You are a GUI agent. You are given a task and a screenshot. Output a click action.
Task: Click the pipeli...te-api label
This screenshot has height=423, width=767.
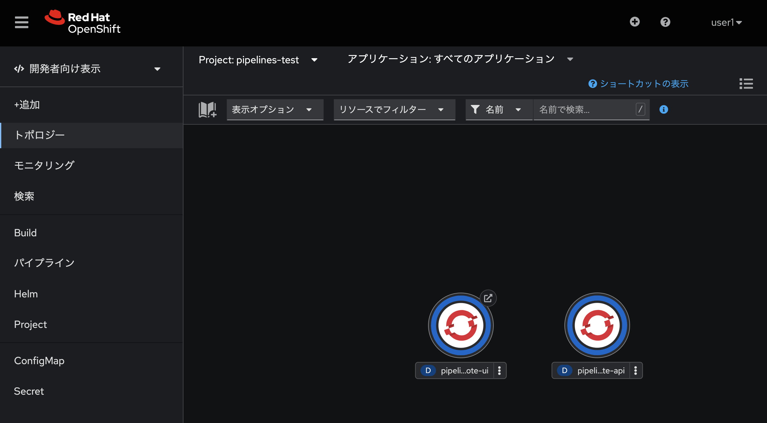click(x=601, y=371)
